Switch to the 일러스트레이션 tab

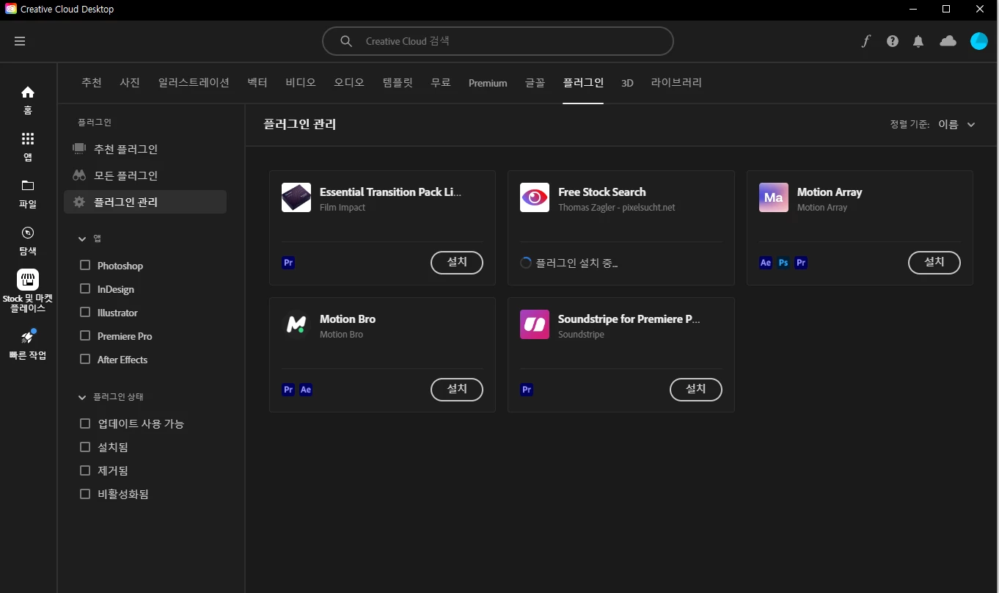194,83
